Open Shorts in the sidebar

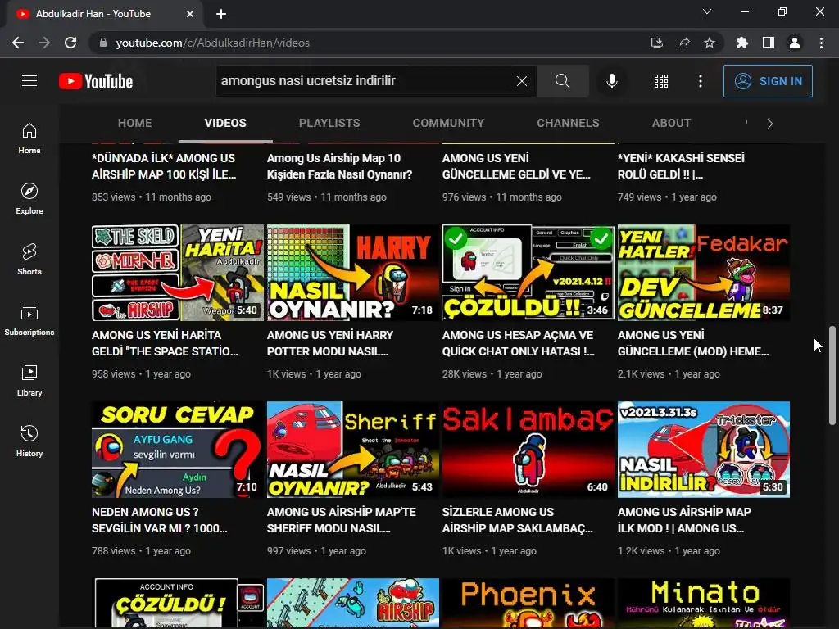tap(29, 259)
